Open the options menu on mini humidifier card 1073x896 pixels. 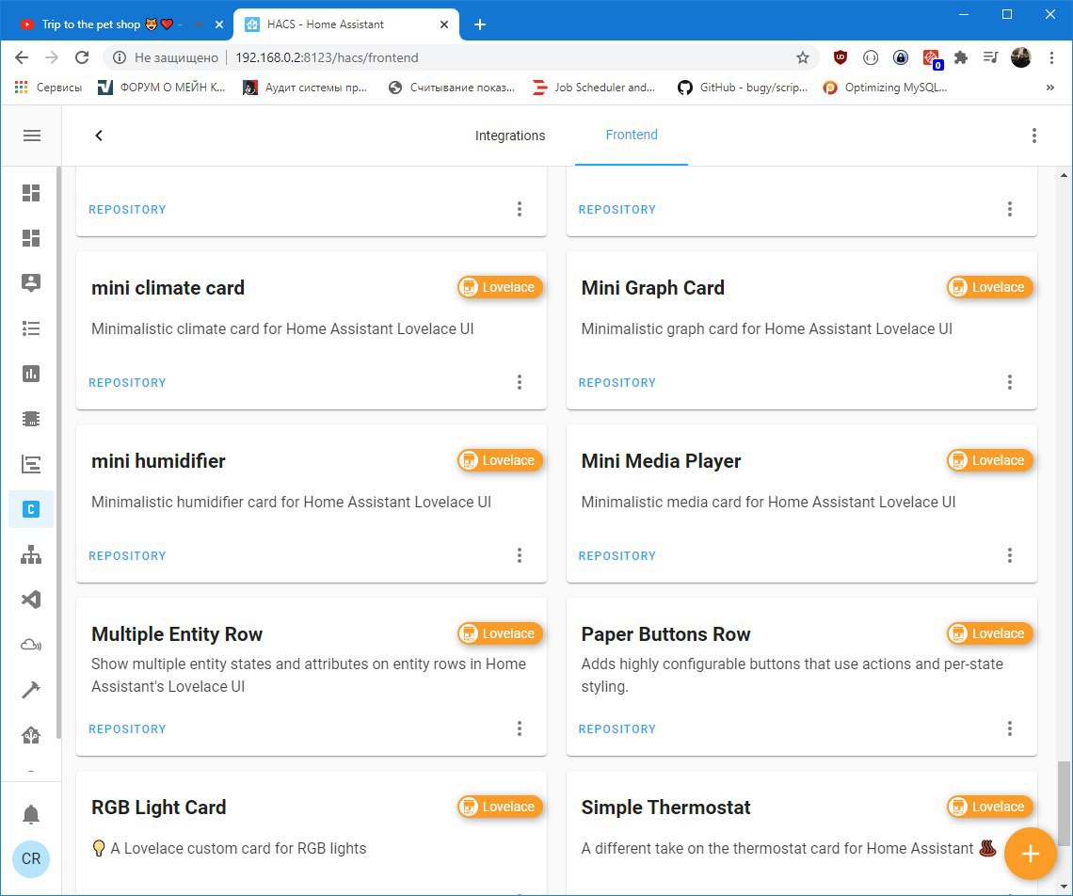tap(520, 555)
